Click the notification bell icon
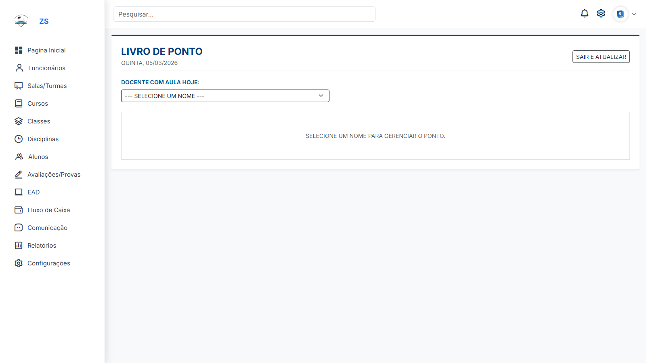 click(x=584, y=14)
